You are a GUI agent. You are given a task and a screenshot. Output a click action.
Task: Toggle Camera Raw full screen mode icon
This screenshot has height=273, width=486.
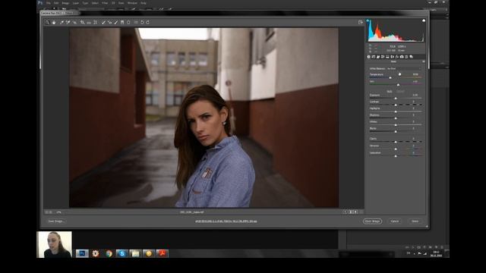tap(361, 22)
